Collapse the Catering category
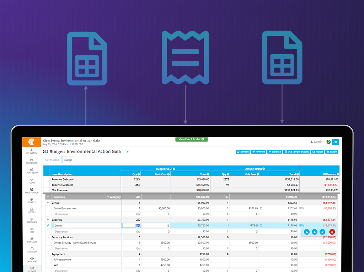Image resolution: width=364 pixels, height=272 pixels. pos(47,220)
